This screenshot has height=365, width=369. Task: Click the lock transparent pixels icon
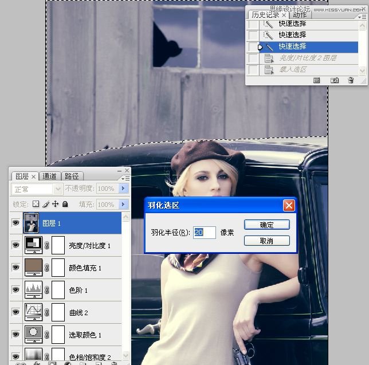point(36,204)
